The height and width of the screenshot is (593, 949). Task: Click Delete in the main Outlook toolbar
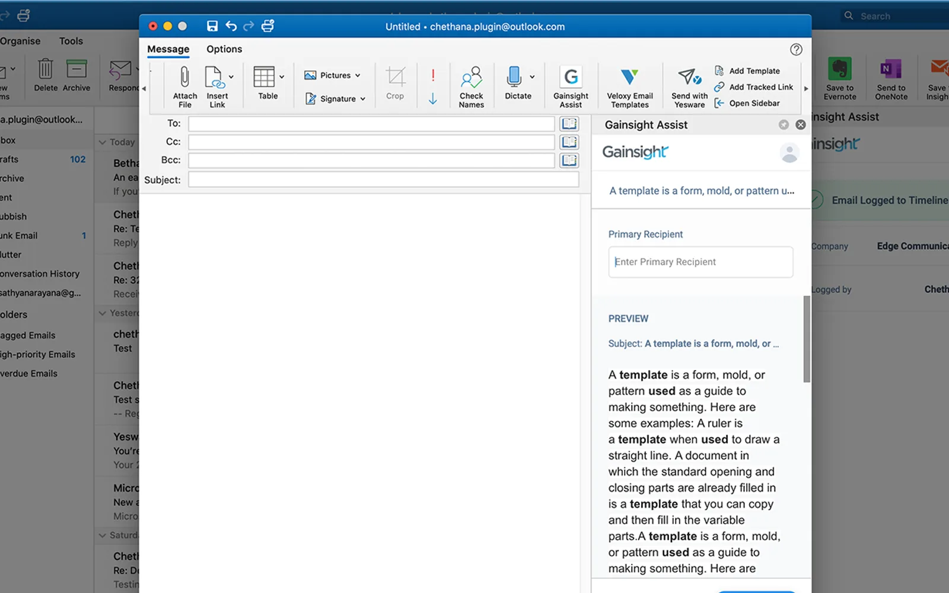coord(46,75)
